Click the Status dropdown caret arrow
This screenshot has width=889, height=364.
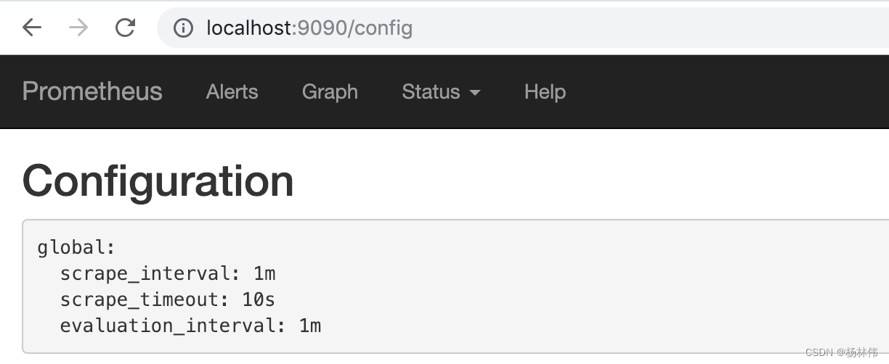click(475, 93)
